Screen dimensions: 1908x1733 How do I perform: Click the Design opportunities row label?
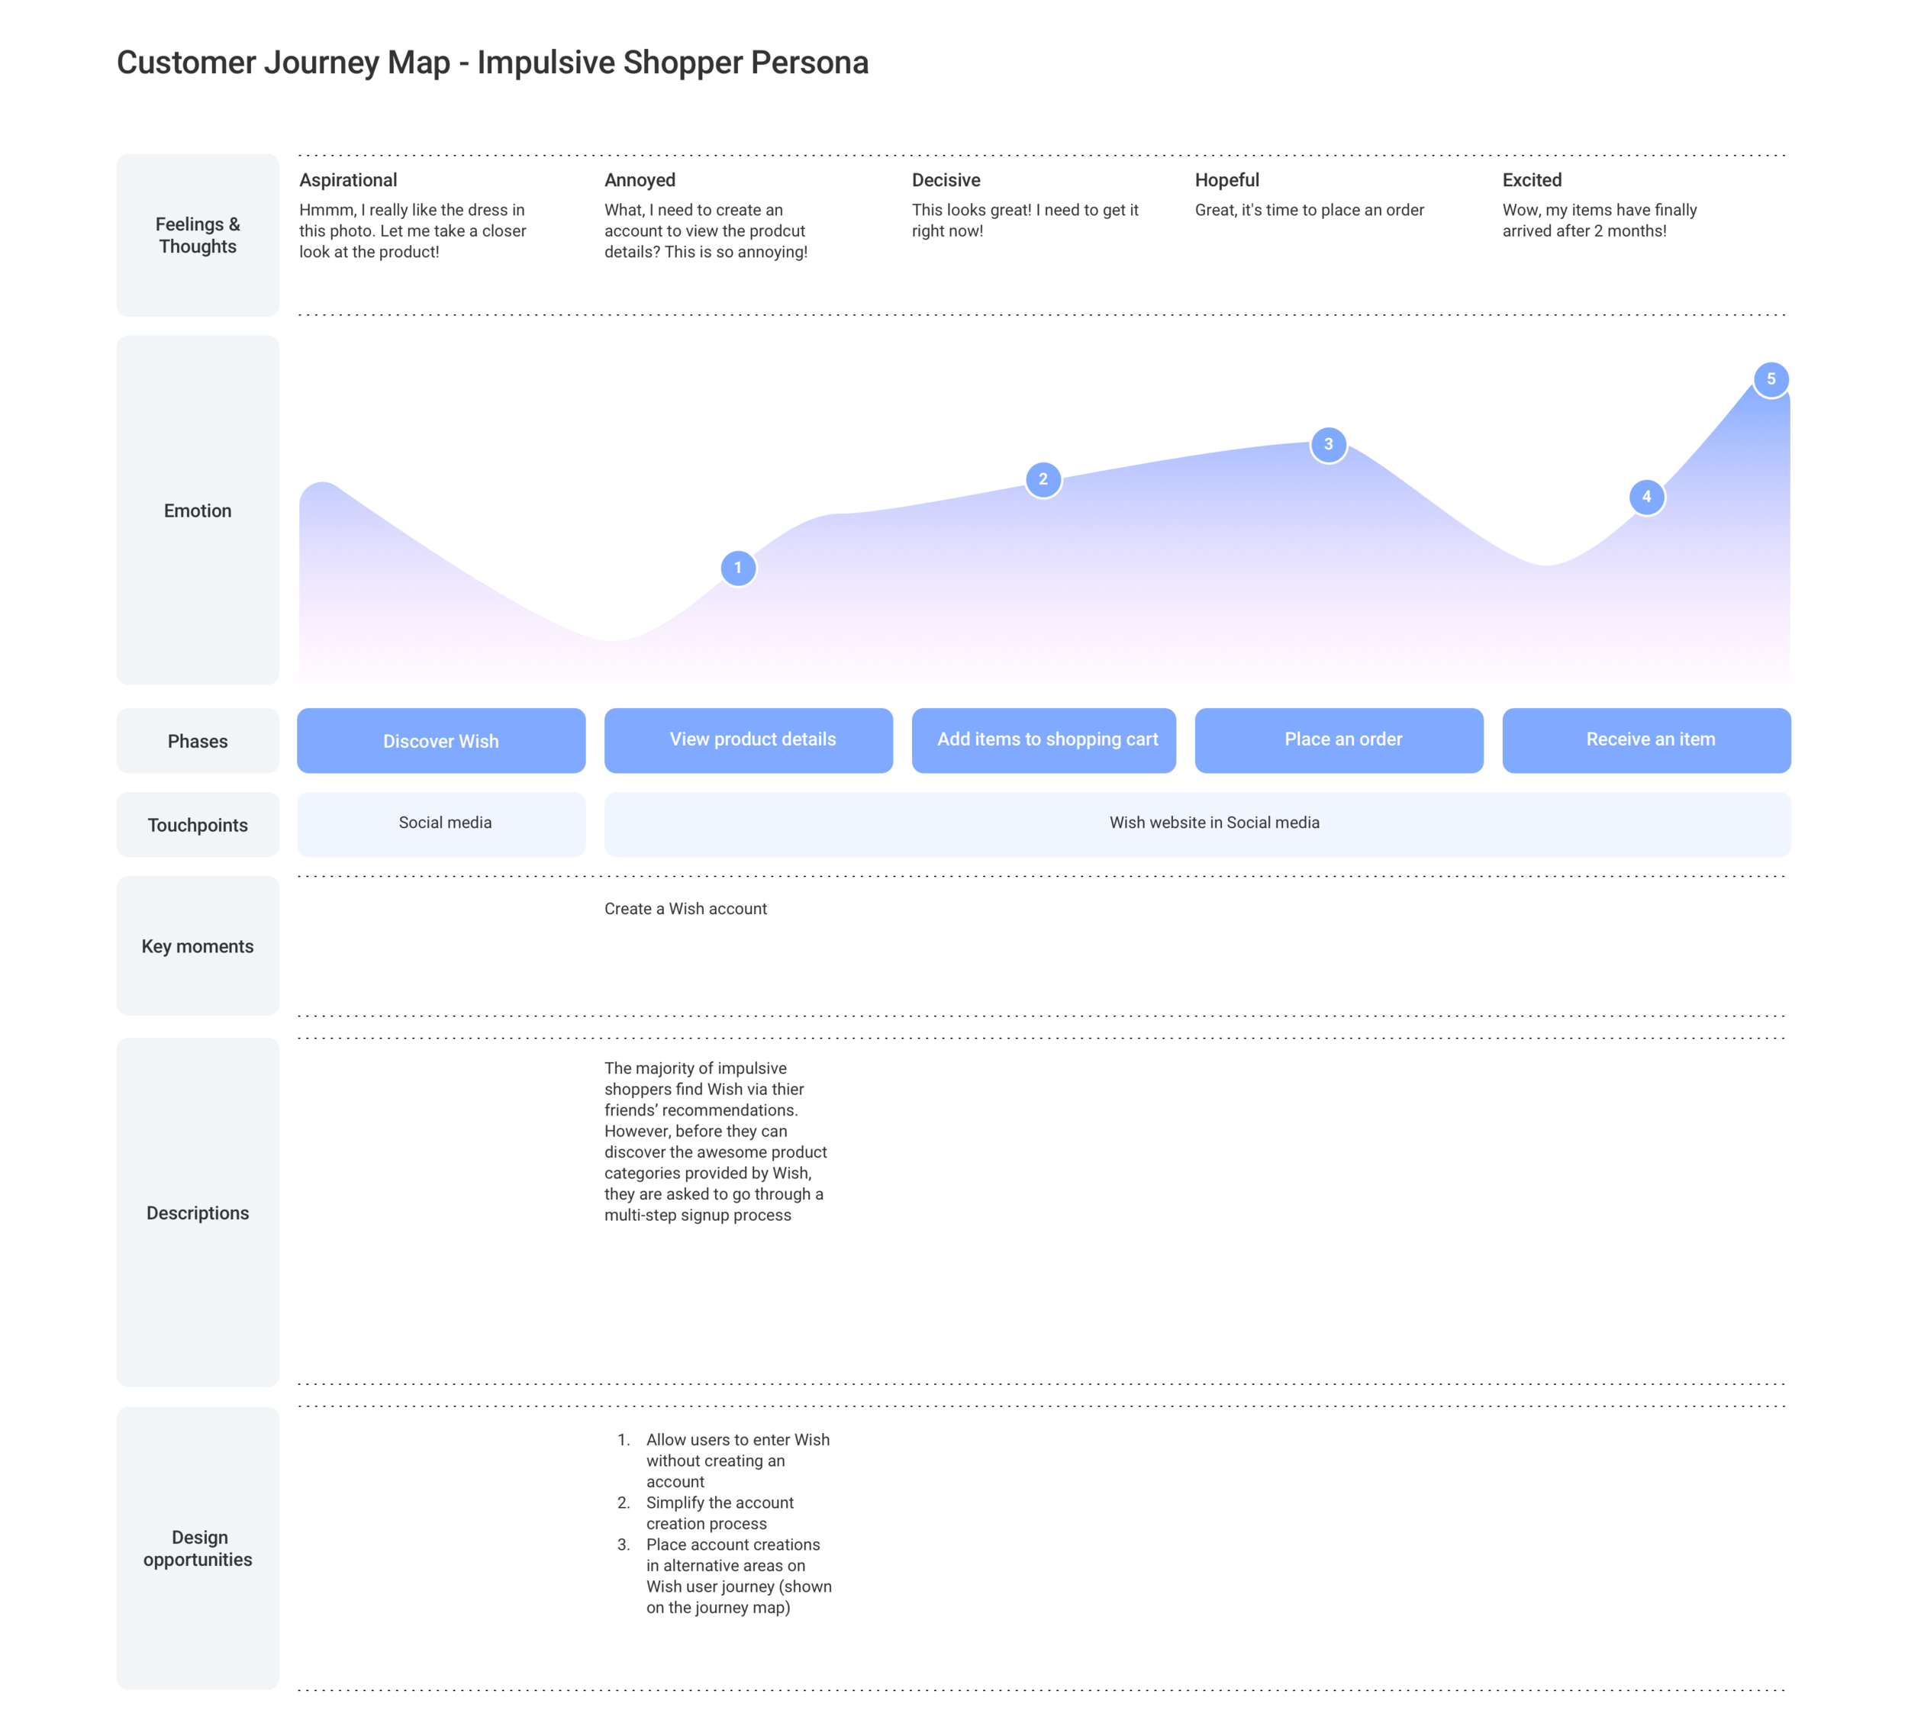[198, 1548]
